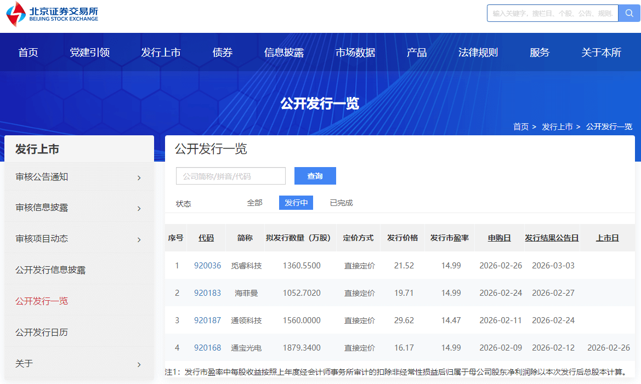Click the company name/code input field
Image resolution: width=641 pixels, height=384 pixels.
(231, 176)
